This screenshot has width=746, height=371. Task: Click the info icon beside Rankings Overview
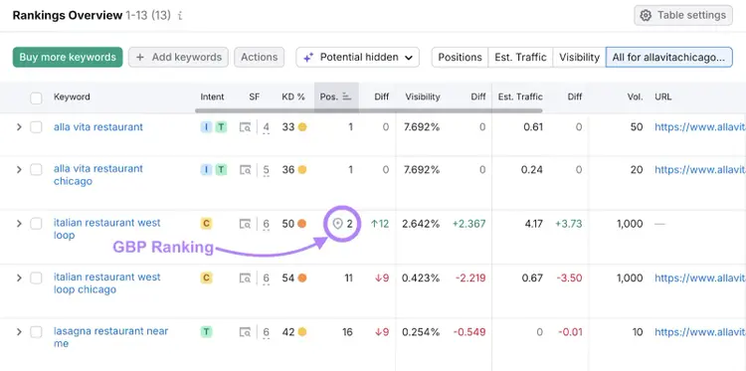coord(180,16)
